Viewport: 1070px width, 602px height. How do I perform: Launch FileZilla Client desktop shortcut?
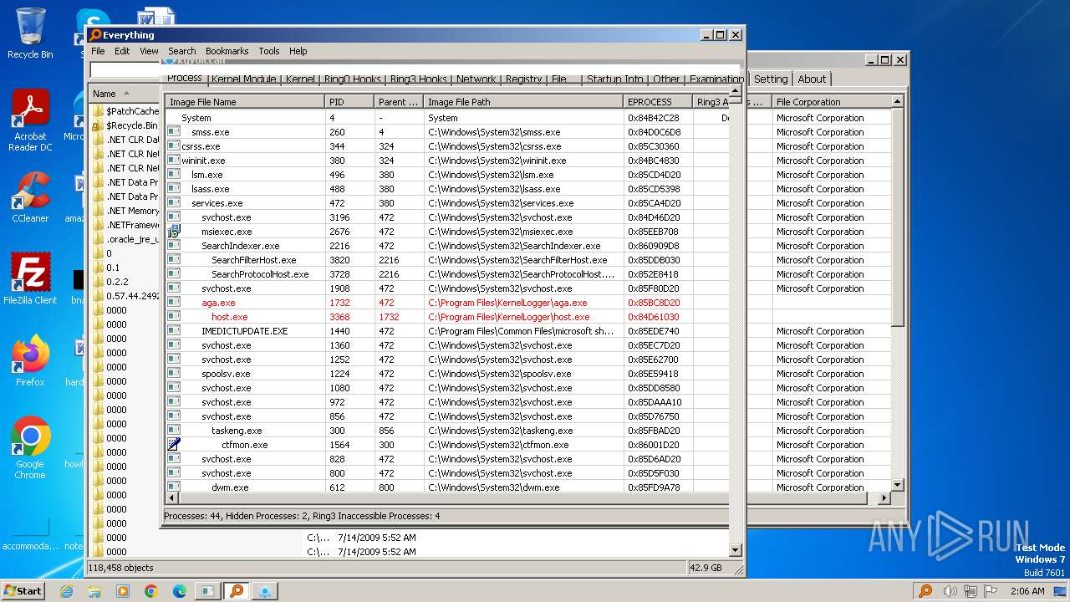click(x=30, y=278)
